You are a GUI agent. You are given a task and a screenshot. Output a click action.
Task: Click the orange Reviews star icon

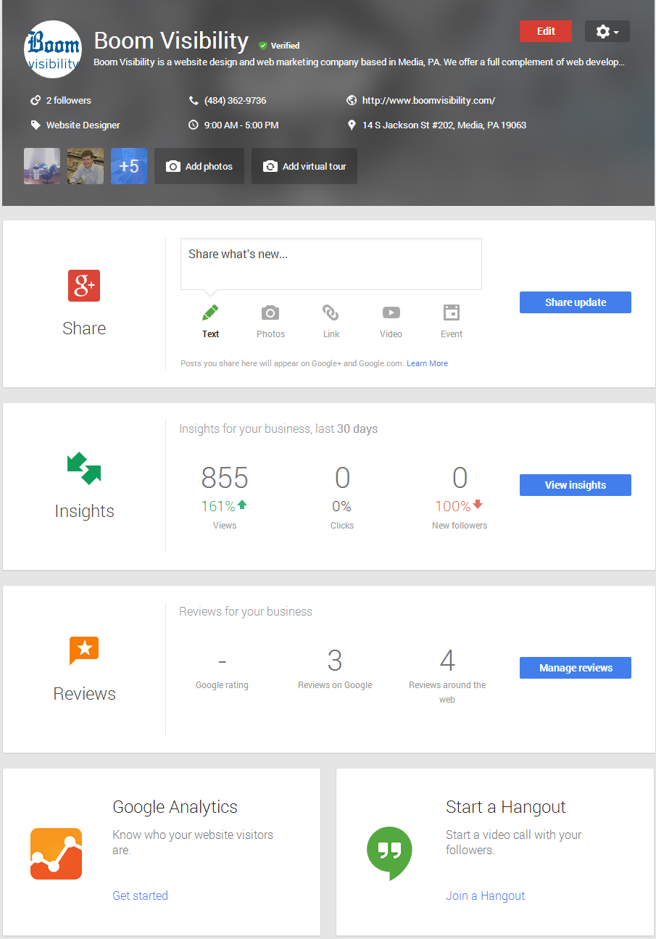click(84, 650)
